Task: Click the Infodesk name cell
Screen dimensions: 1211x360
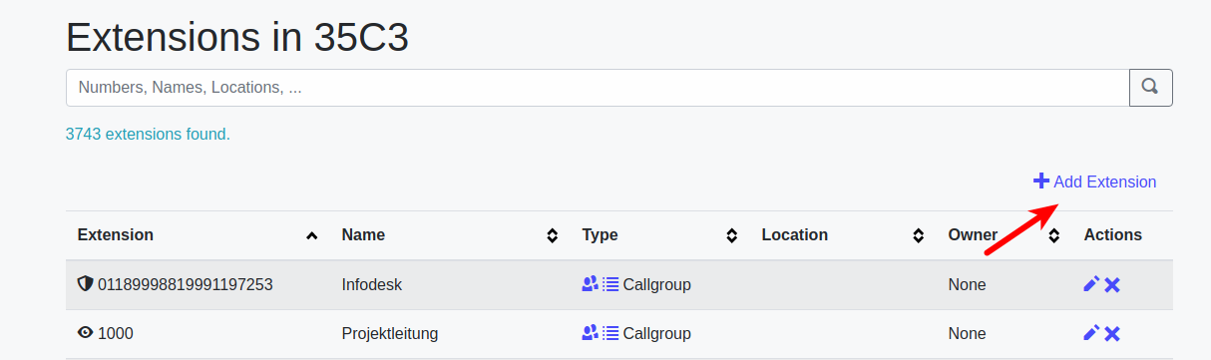Action: coord(373,284)
